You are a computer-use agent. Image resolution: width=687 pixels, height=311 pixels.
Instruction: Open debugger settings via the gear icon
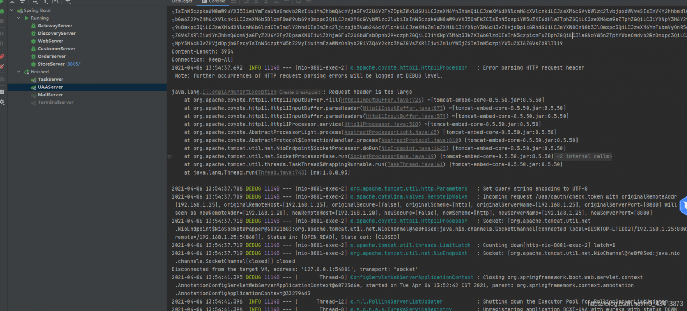click(x=3, y=101)
